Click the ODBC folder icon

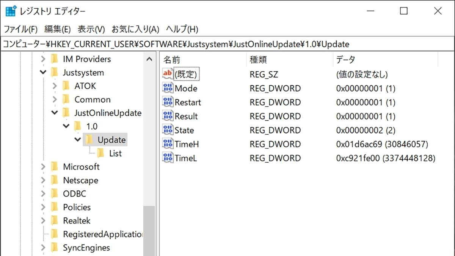coord(55,193)
